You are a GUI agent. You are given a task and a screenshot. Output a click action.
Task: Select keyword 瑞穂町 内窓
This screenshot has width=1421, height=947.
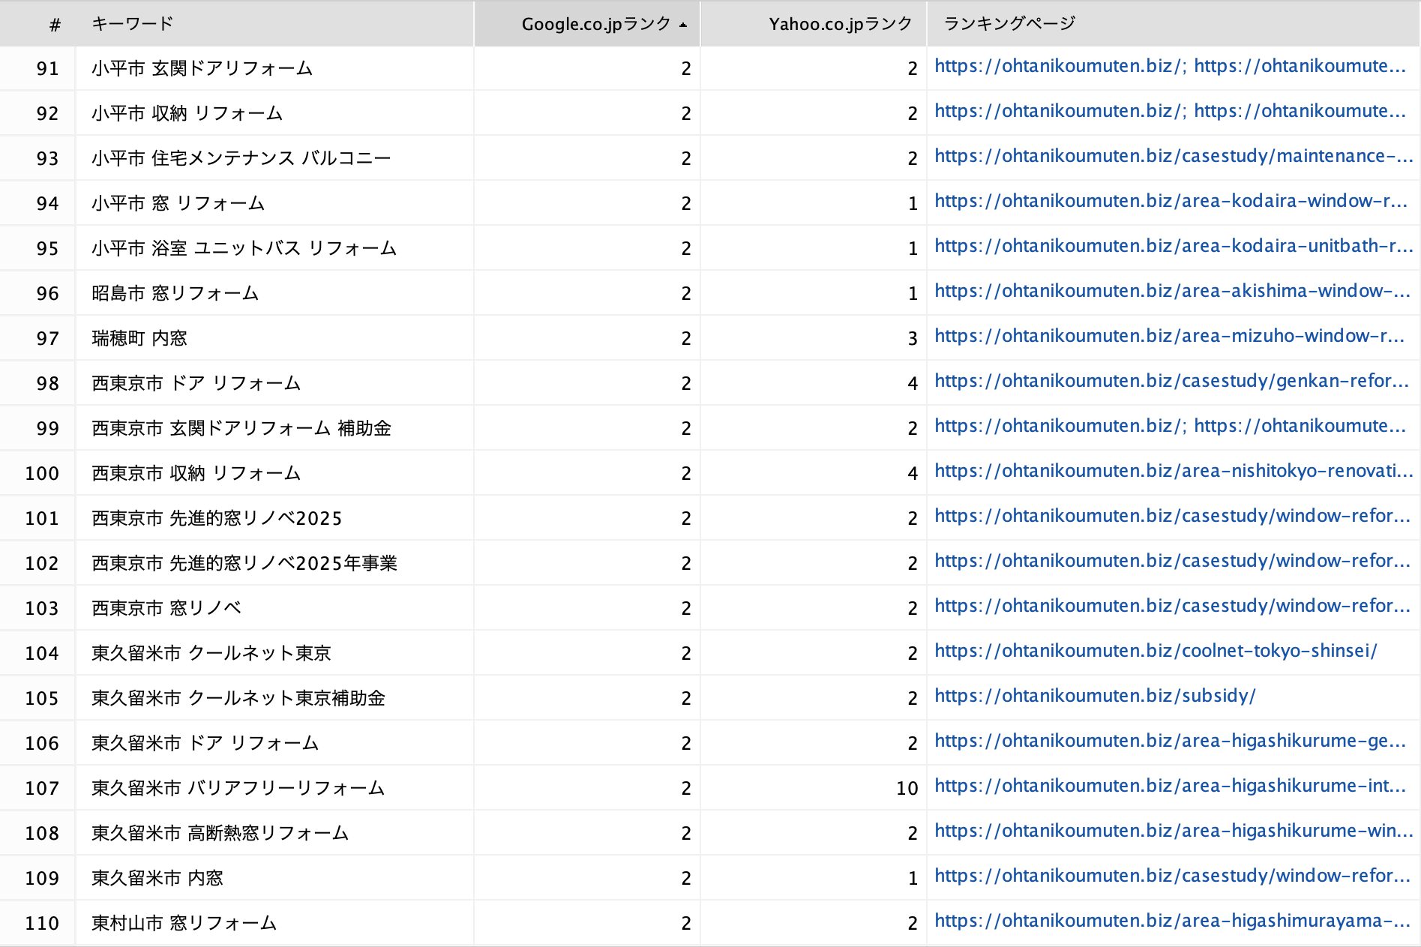pyautogui.click(x=139, y=339)
